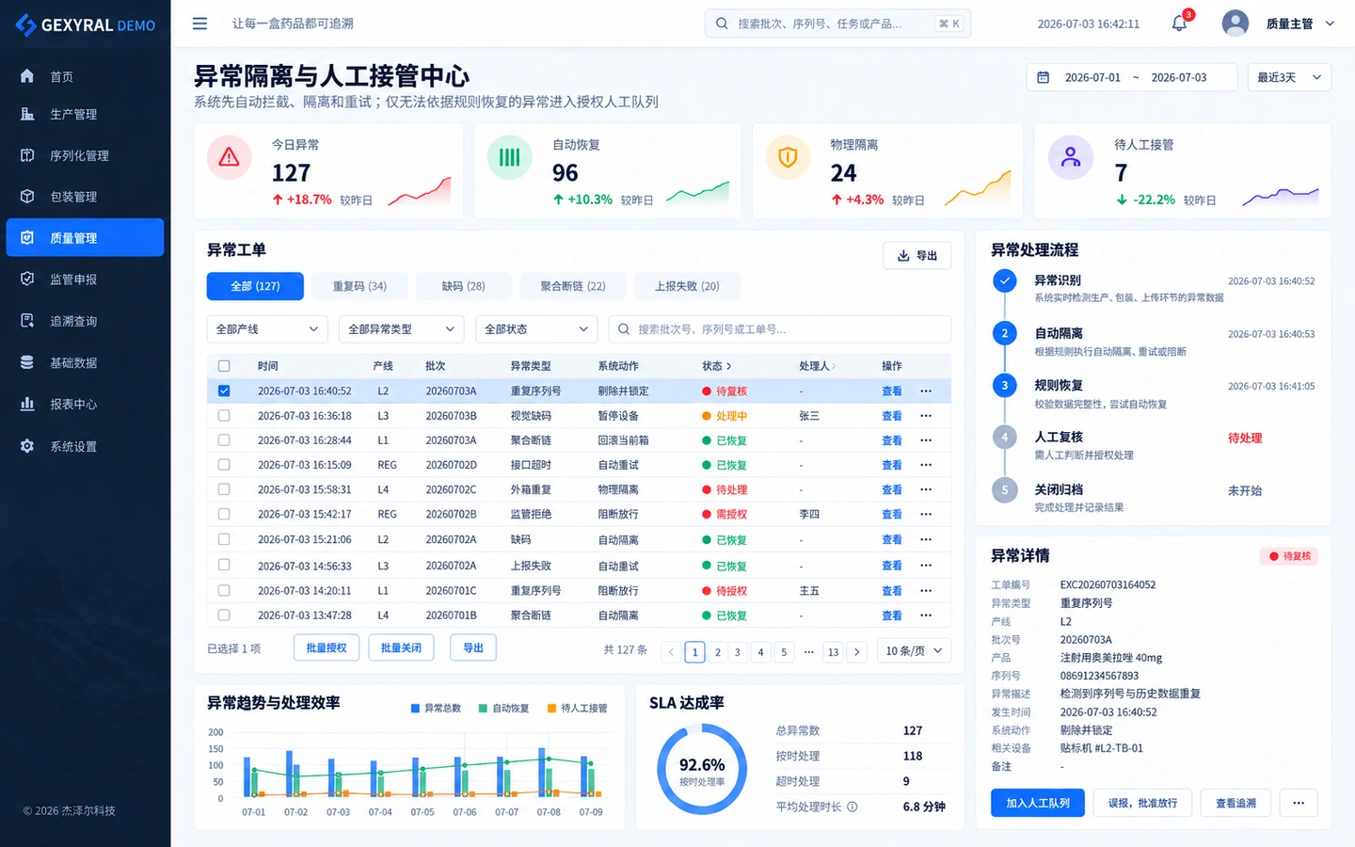Image resolution: width=1355 pixels, height=847 pixels.
Task: Check the 2026-07-03 13:47:28 row checkbox
Action: pyautogui.click(x=224, y=615)
